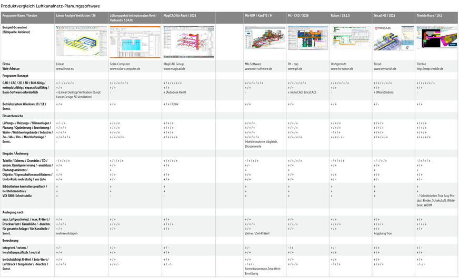Click the www.mh-software.de web address
This screenshot has width=459, height=278.
[260, 69]
